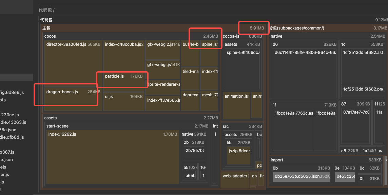388x195 pixels.
Task: Select the 主包 package header
Action: (x=153, y=28)
